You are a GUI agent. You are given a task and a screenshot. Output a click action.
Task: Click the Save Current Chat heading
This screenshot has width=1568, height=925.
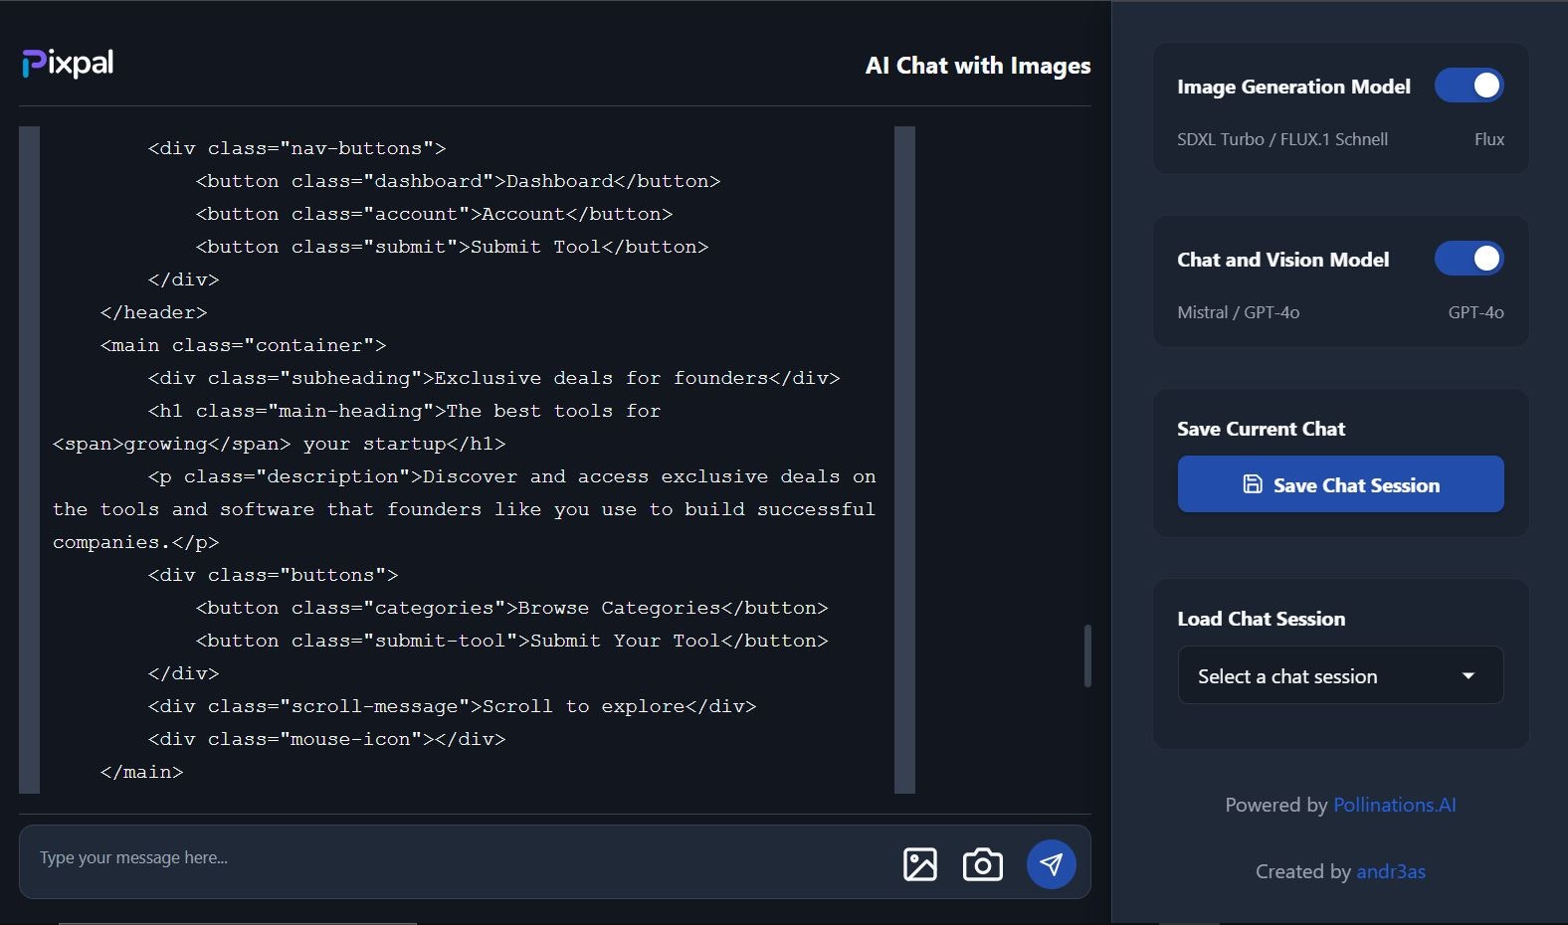tap(1261, 429)
